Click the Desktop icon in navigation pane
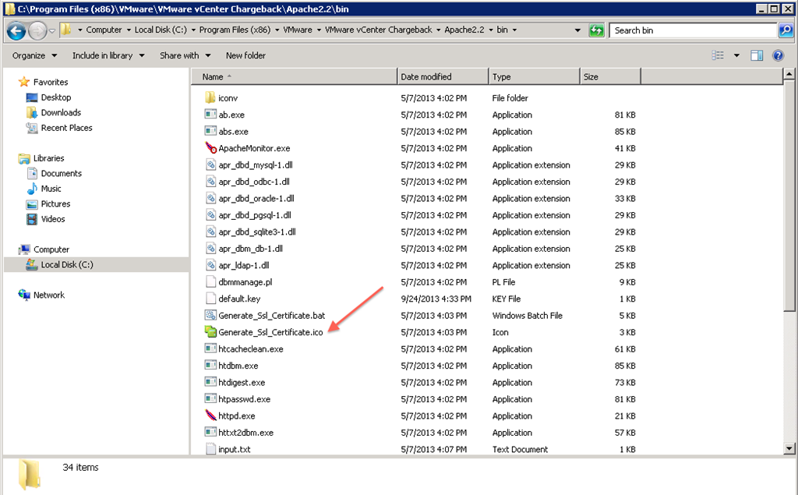Viewport: 798px width, 495px height. pos(31,97)
